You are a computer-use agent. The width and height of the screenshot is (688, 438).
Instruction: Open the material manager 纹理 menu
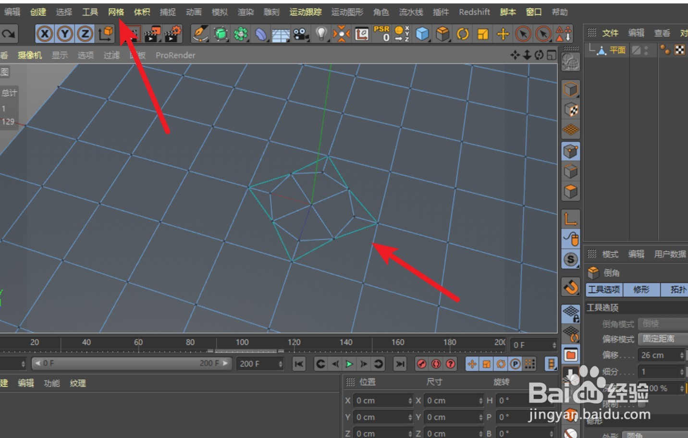coord(78,383)
